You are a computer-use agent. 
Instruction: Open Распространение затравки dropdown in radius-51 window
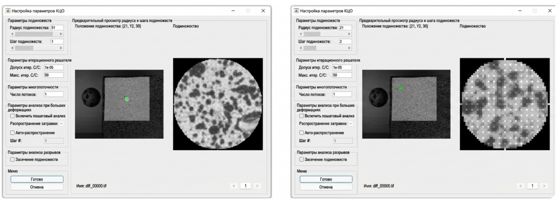coord(61,124)
